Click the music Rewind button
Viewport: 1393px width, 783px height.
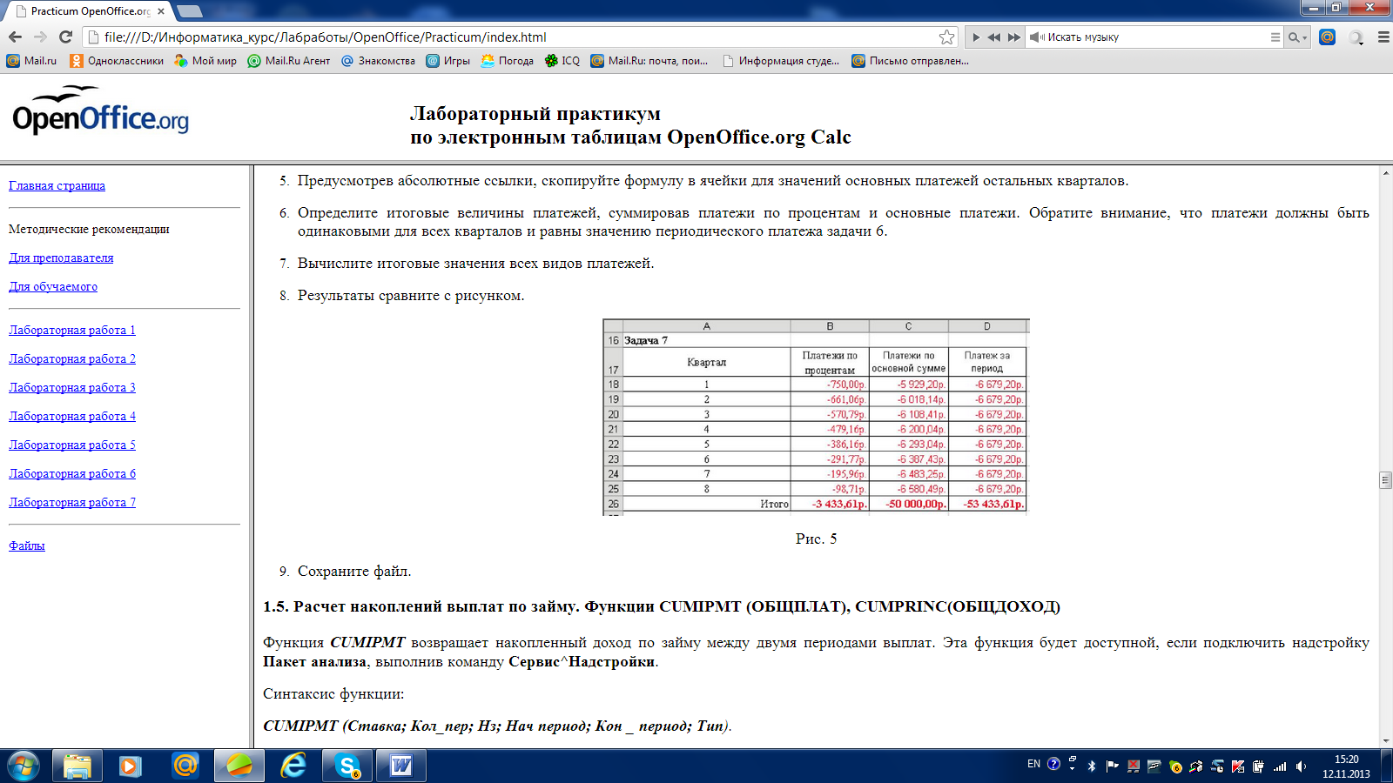pos(994,37)
